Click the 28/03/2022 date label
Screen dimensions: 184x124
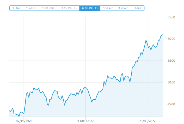tap(147, 121)
